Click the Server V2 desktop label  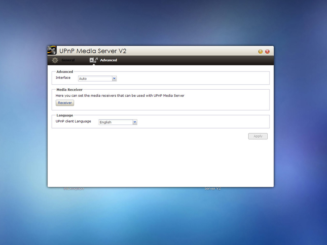pos(212,189)
